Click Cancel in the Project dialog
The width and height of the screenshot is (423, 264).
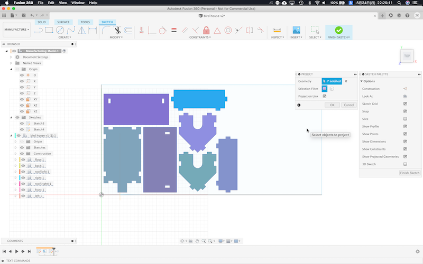348,105
